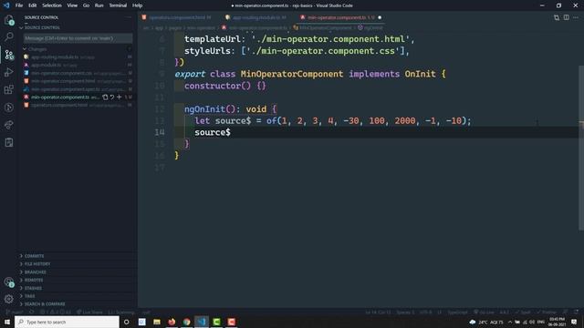Click Ln 14 cursor position in status bar
Viewport: 584px width, 328px height.
(378, 312)
